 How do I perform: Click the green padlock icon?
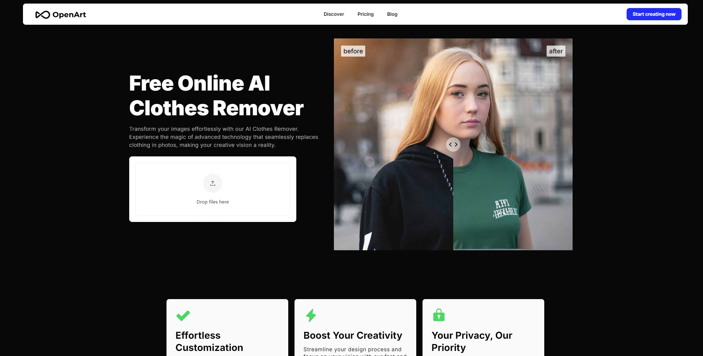[439, 315]
